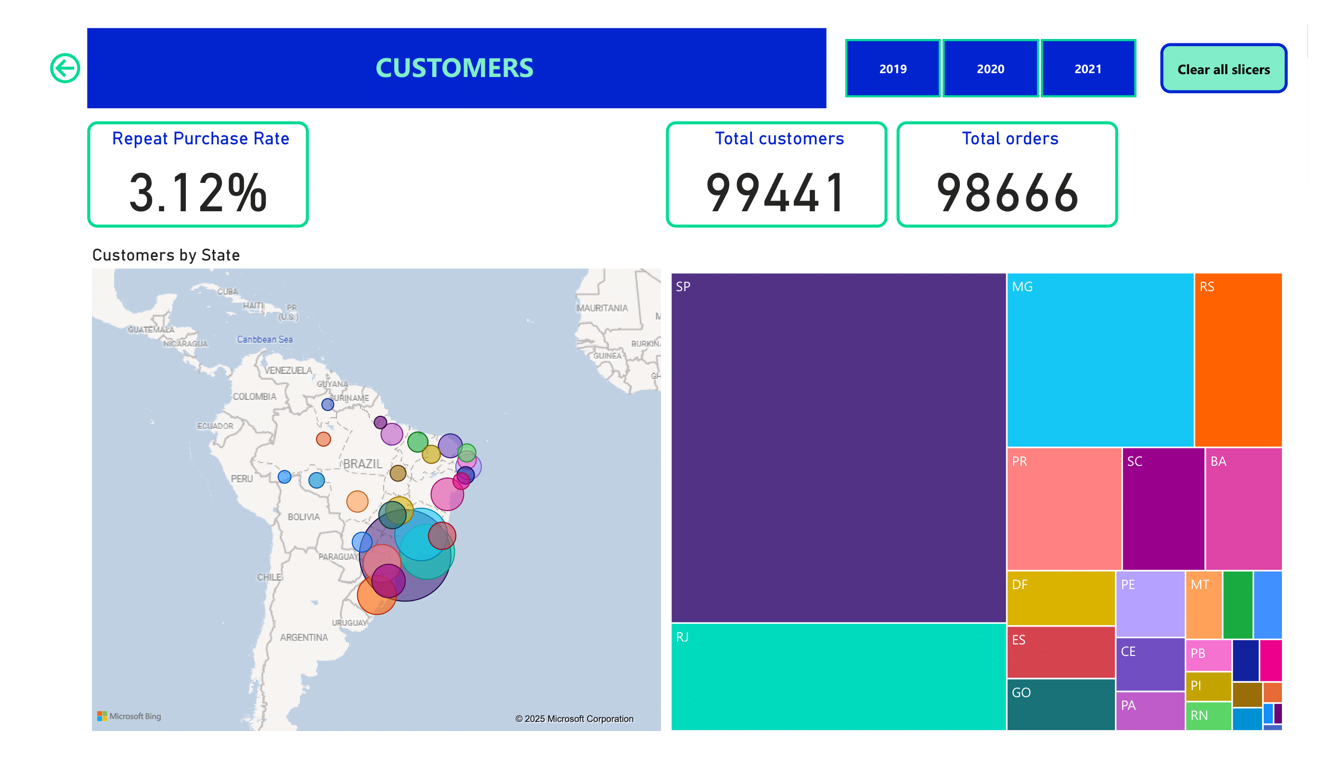Click the SC purple treemap tile
This screenshot has height=770, width=1332.
pyautogui.click(x=1163, y=508)
